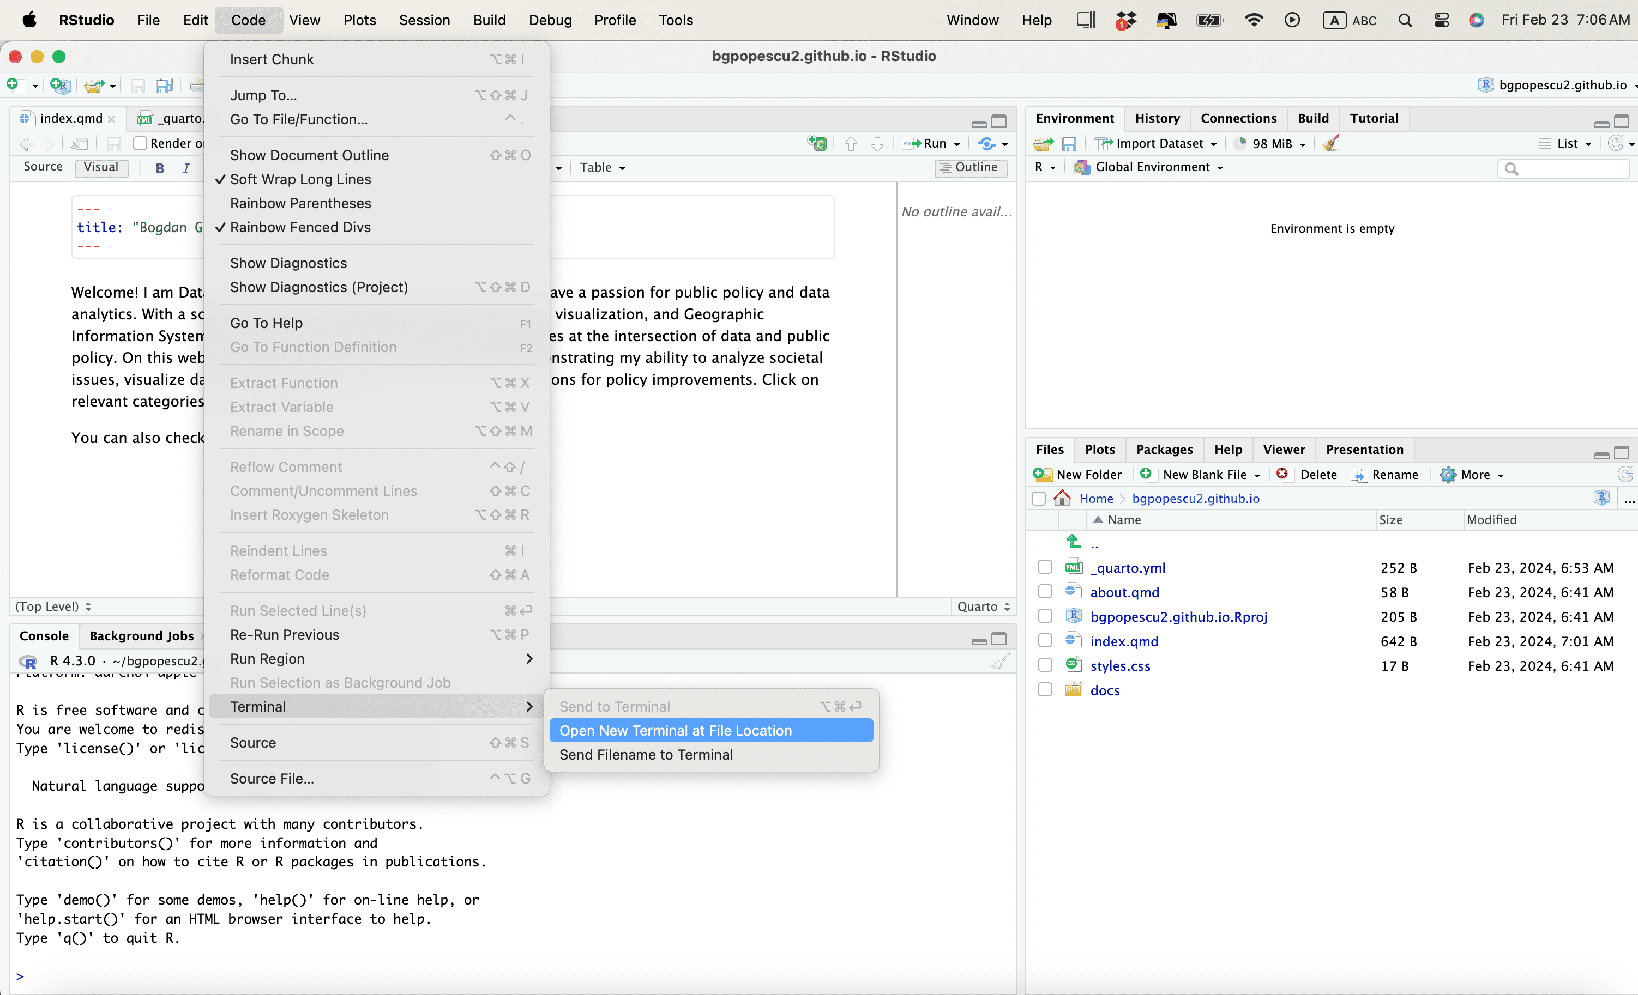Click the refresh icon in Files pane

[1625, 474]
